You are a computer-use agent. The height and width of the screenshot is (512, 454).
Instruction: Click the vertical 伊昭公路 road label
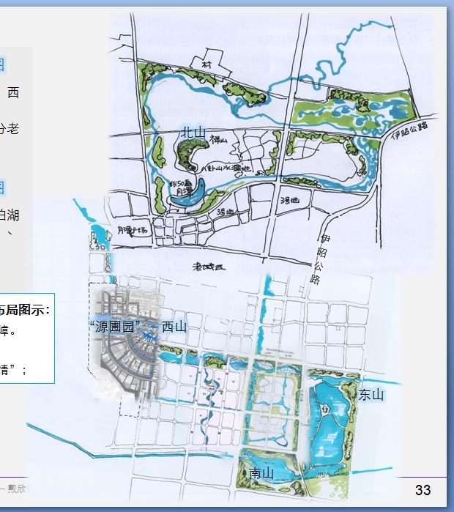(x=321, y=259)
